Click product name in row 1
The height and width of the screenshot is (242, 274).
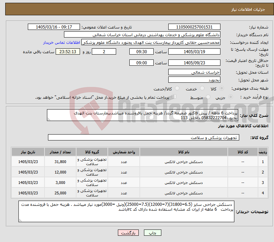pos(184,162)
